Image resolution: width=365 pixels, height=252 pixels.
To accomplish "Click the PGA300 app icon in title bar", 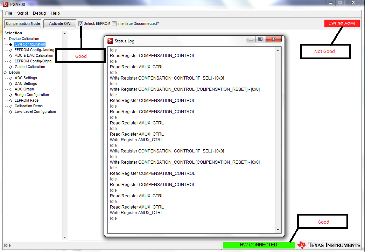I will [x=5, y=4].
